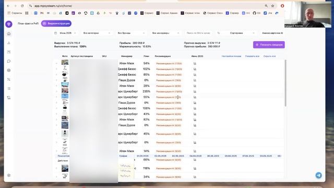Switch to План-факт и РнП tab
334x188 pixels.
pyautogui.click(x=28, y=23)
